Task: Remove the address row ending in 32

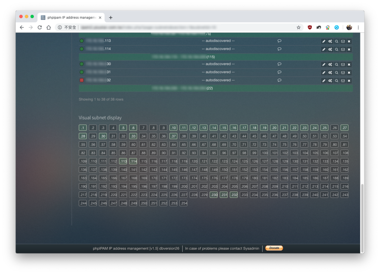Action: pos(349,80)
